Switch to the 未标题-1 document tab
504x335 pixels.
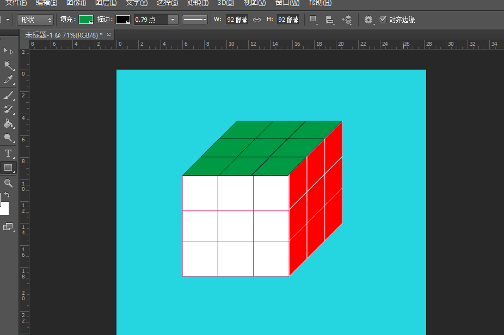[63, 35]
